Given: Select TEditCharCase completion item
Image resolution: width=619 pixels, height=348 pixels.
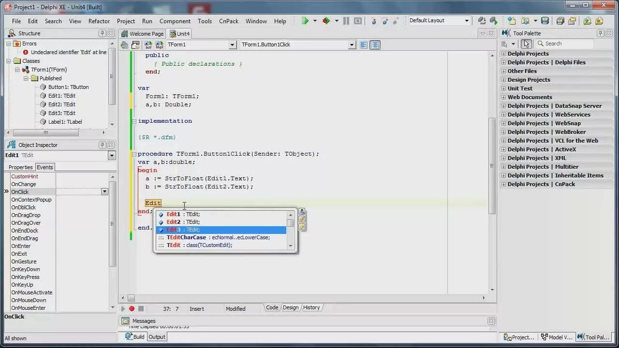Looking at the screenshot, I should pos(221,237).
